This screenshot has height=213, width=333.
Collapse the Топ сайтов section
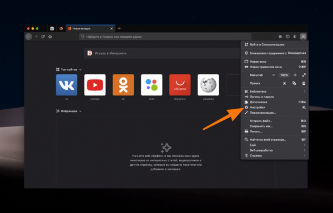(69, 69)
